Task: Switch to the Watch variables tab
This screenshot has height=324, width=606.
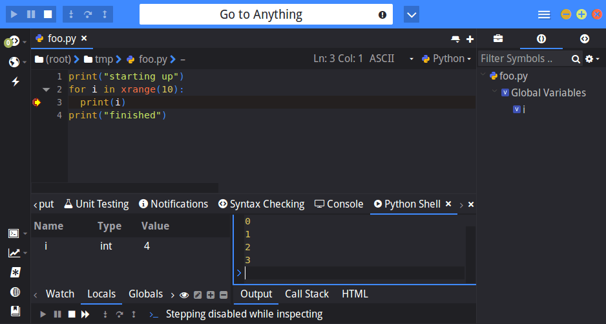Action: click(60, 294)
